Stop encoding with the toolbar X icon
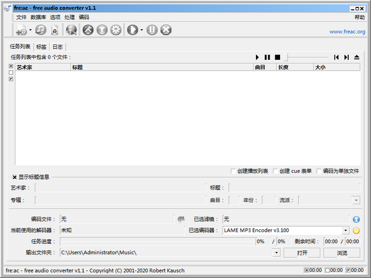This screenshot has width=371, height=278. coord(166,30)
